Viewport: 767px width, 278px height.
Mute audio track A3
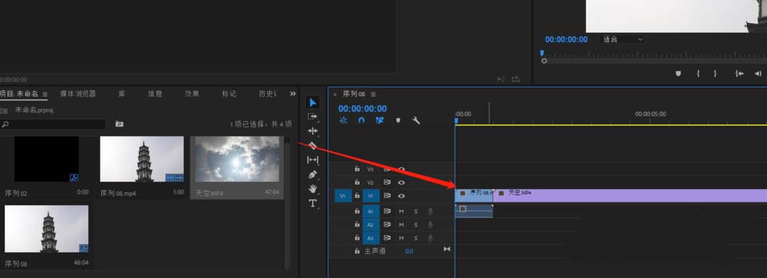[402, 238]
